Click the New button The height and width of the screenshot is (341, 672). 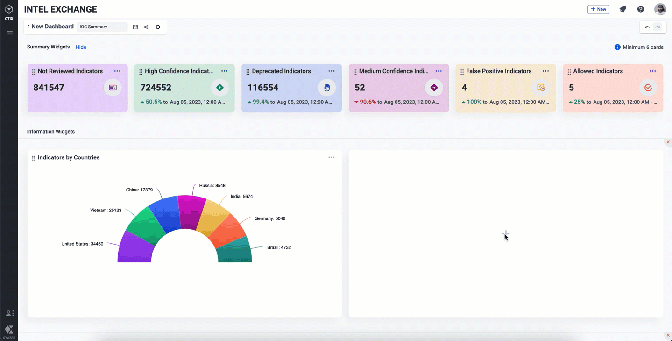[x=598, y=9]
